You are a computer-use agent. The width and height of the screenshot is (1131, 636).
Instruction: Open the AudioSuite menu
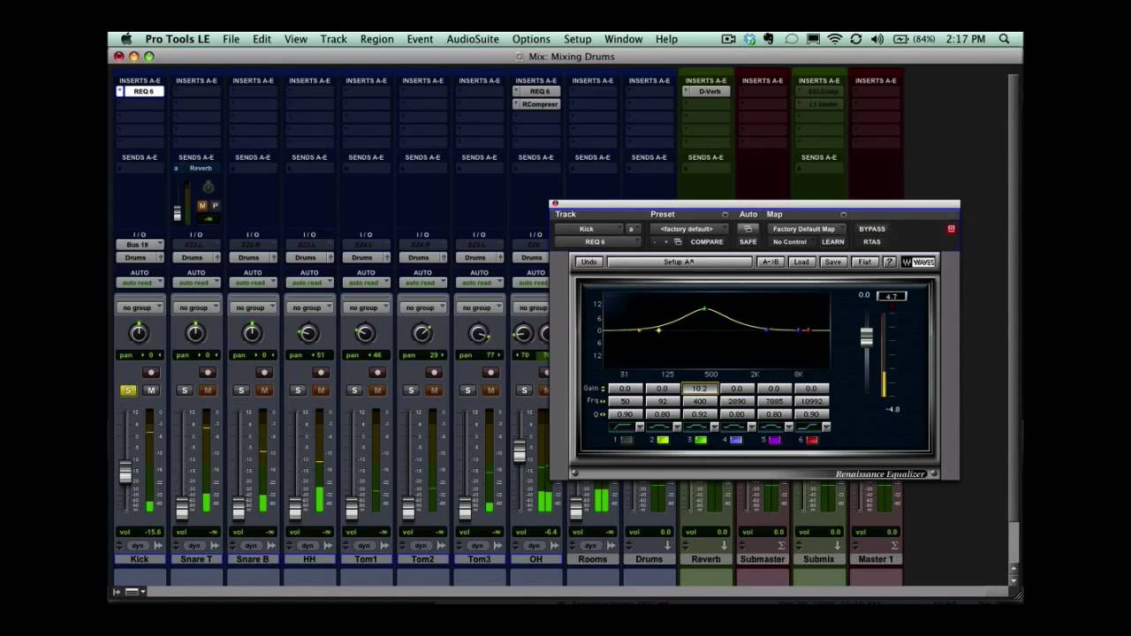coord(473,39)
